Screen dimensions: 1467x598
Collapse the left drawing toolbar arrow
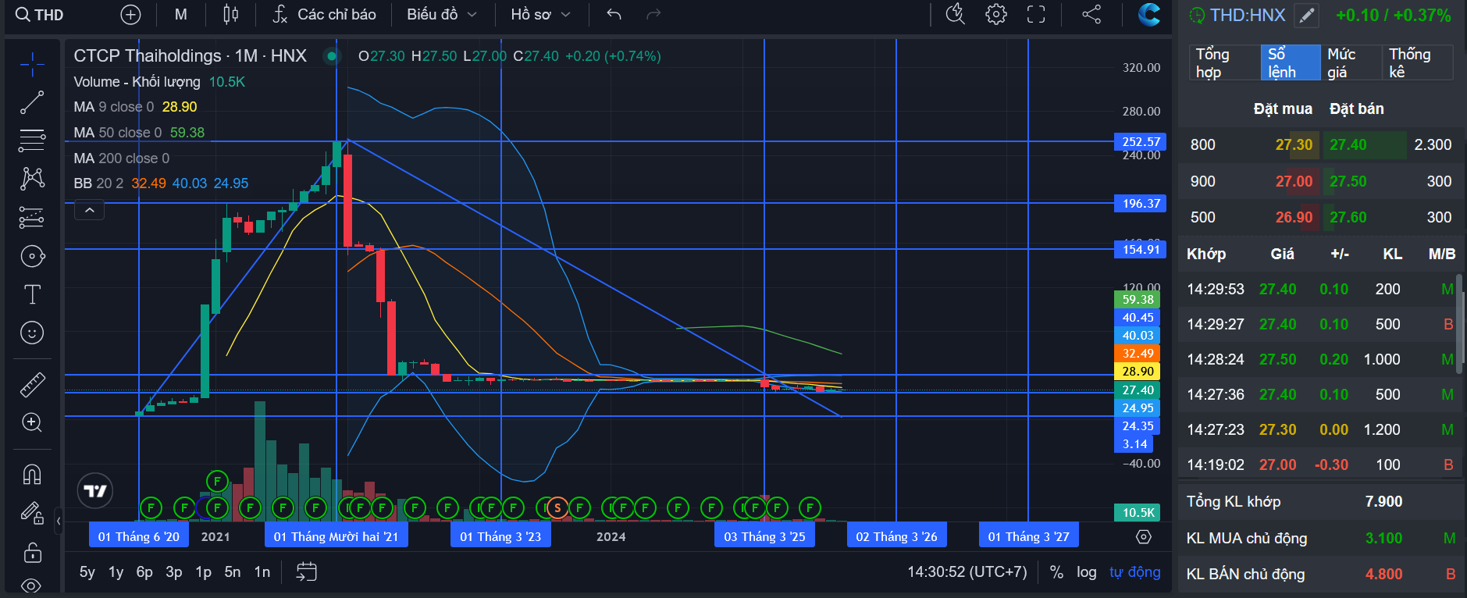tap(59, 520)
